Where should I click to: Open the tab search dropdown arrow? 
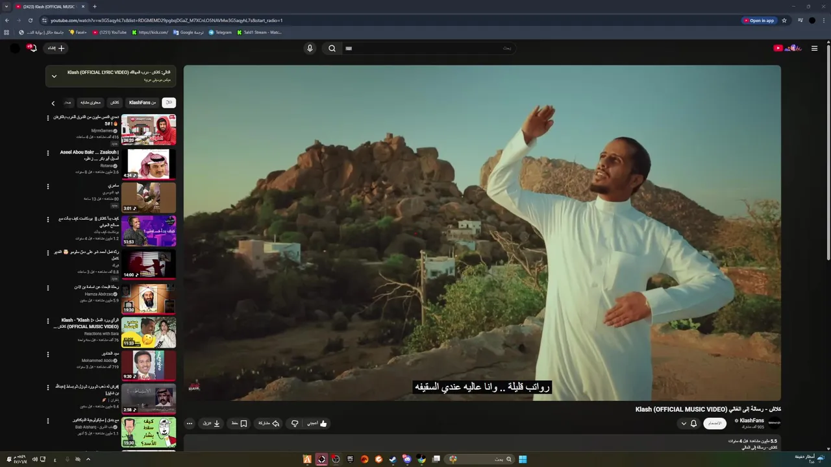tap(6, 6)
